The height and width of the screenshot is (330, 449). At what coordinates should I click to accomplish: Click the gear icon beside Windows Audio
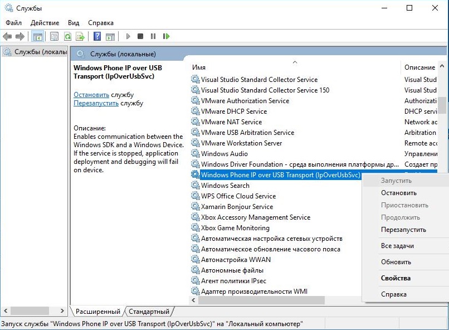coord(196,153)
